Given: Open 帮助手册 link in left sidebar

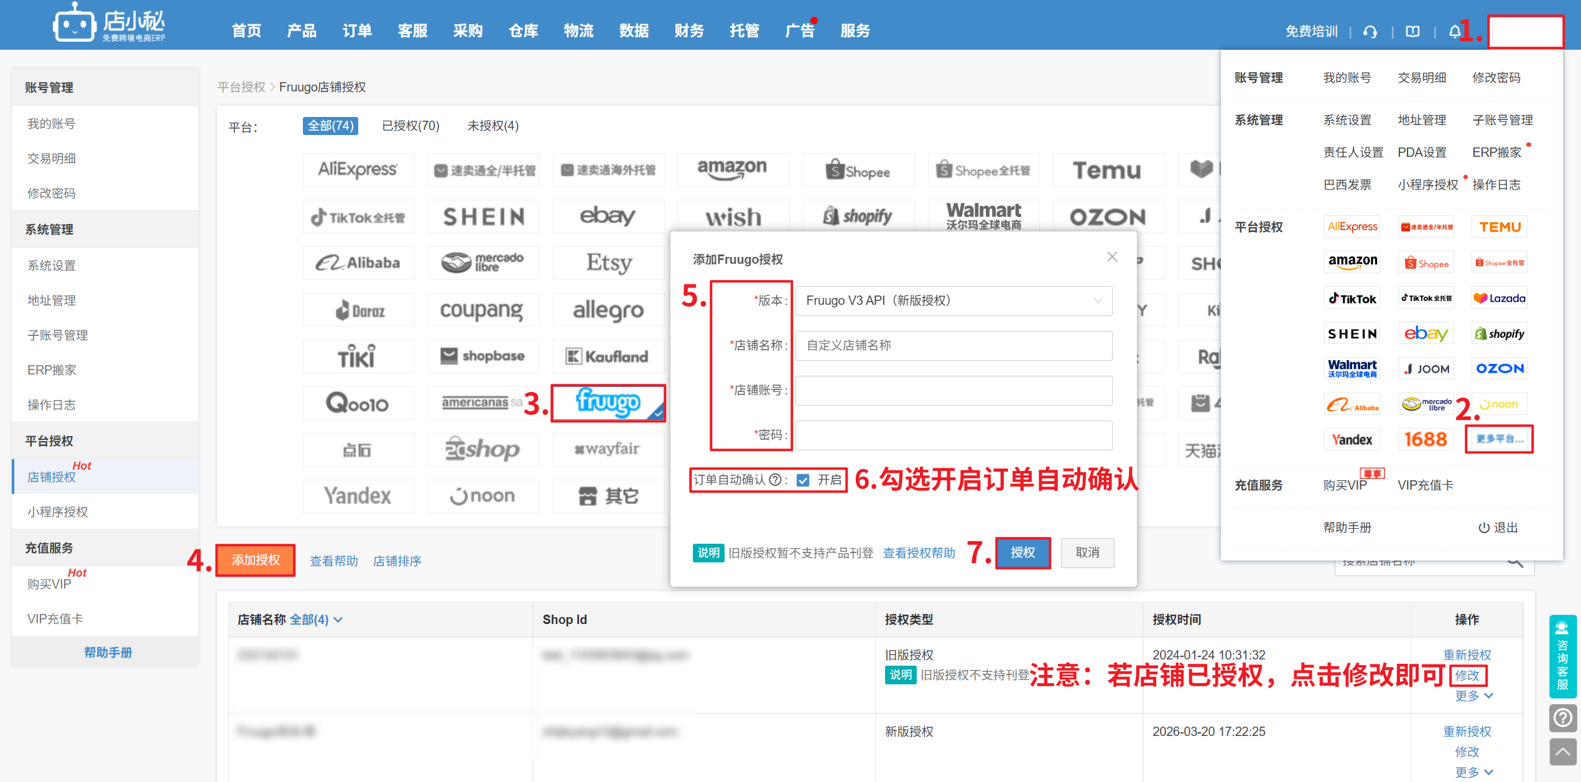Looking at the screenshot, I should coord(108,652).
